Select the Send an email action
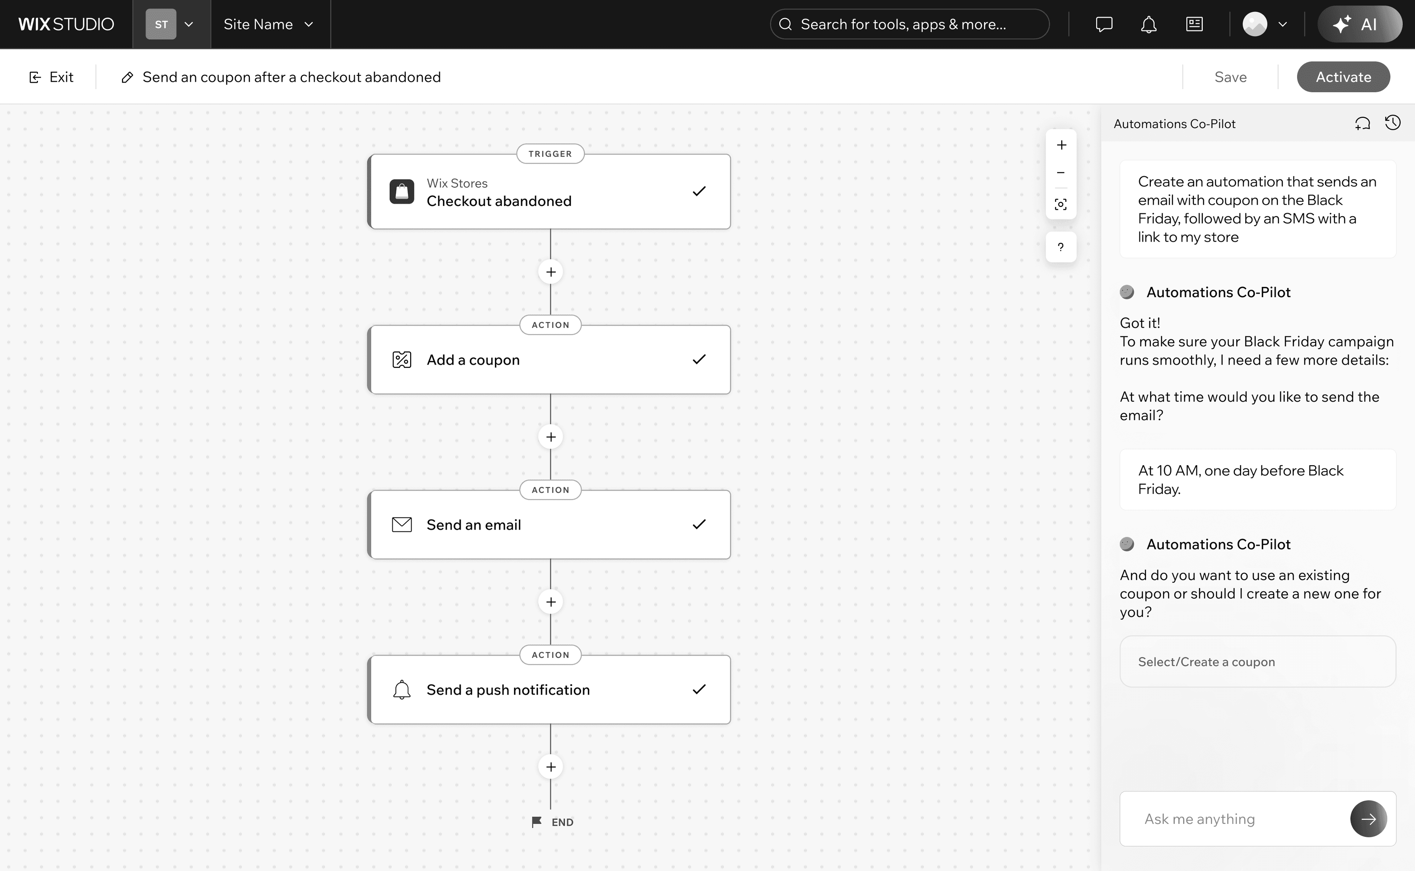The height and width of the screenshot is (871, 1415). pos(549,525)
